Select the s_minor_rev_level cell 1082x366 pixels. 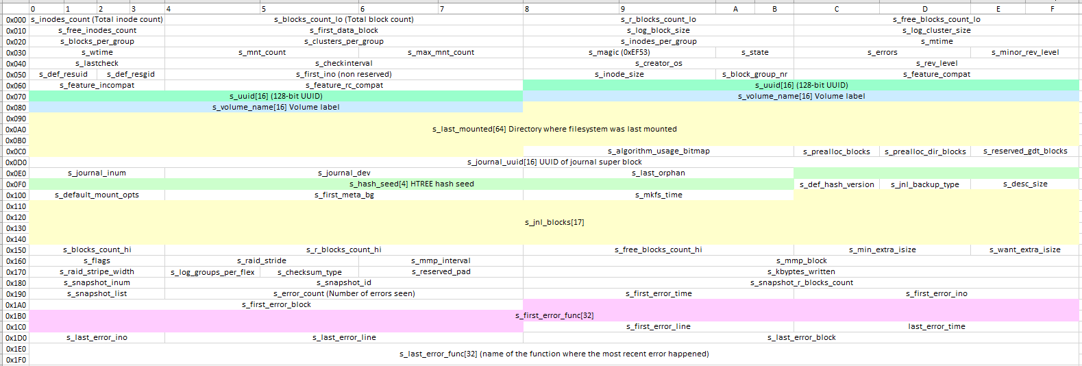pos(1024,52)
